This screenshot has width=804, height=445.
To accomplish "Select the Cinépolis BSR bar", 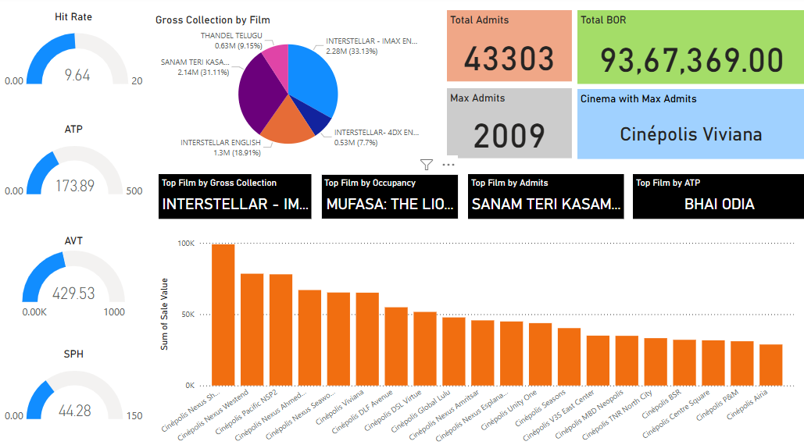I will [684, 363].
